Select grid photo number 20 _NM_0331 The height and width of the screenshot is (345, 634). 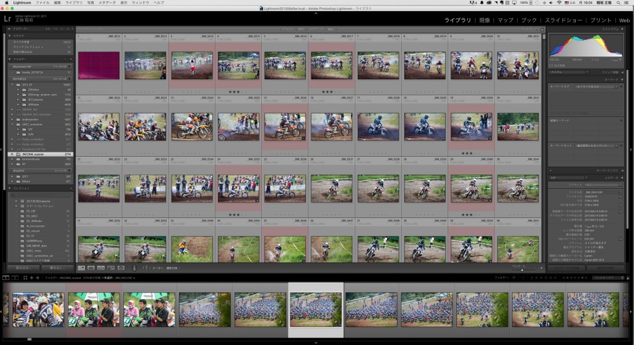tap(518, 127)
